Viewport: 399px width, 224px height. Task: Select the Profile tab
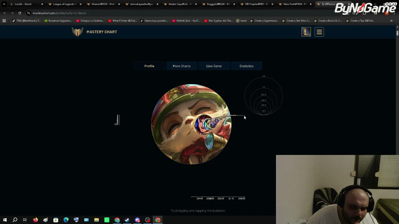(x=149, y=66)
